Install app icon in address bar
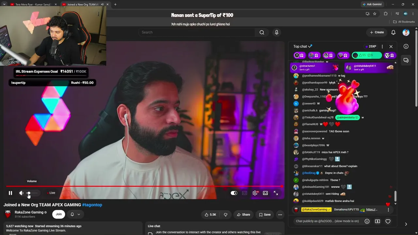The height and width of the screenshot is (235, 418). pyautogui.click(x=367, y=14)
